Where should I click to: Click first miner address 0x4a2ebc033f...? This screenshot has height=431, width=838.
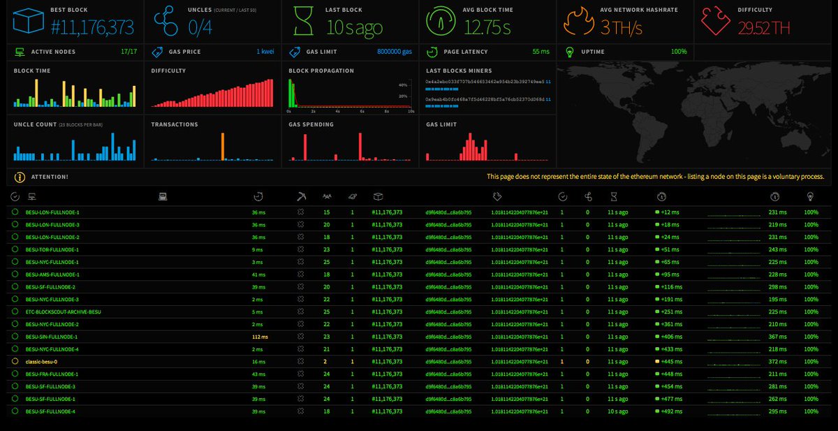click(485, 82)
